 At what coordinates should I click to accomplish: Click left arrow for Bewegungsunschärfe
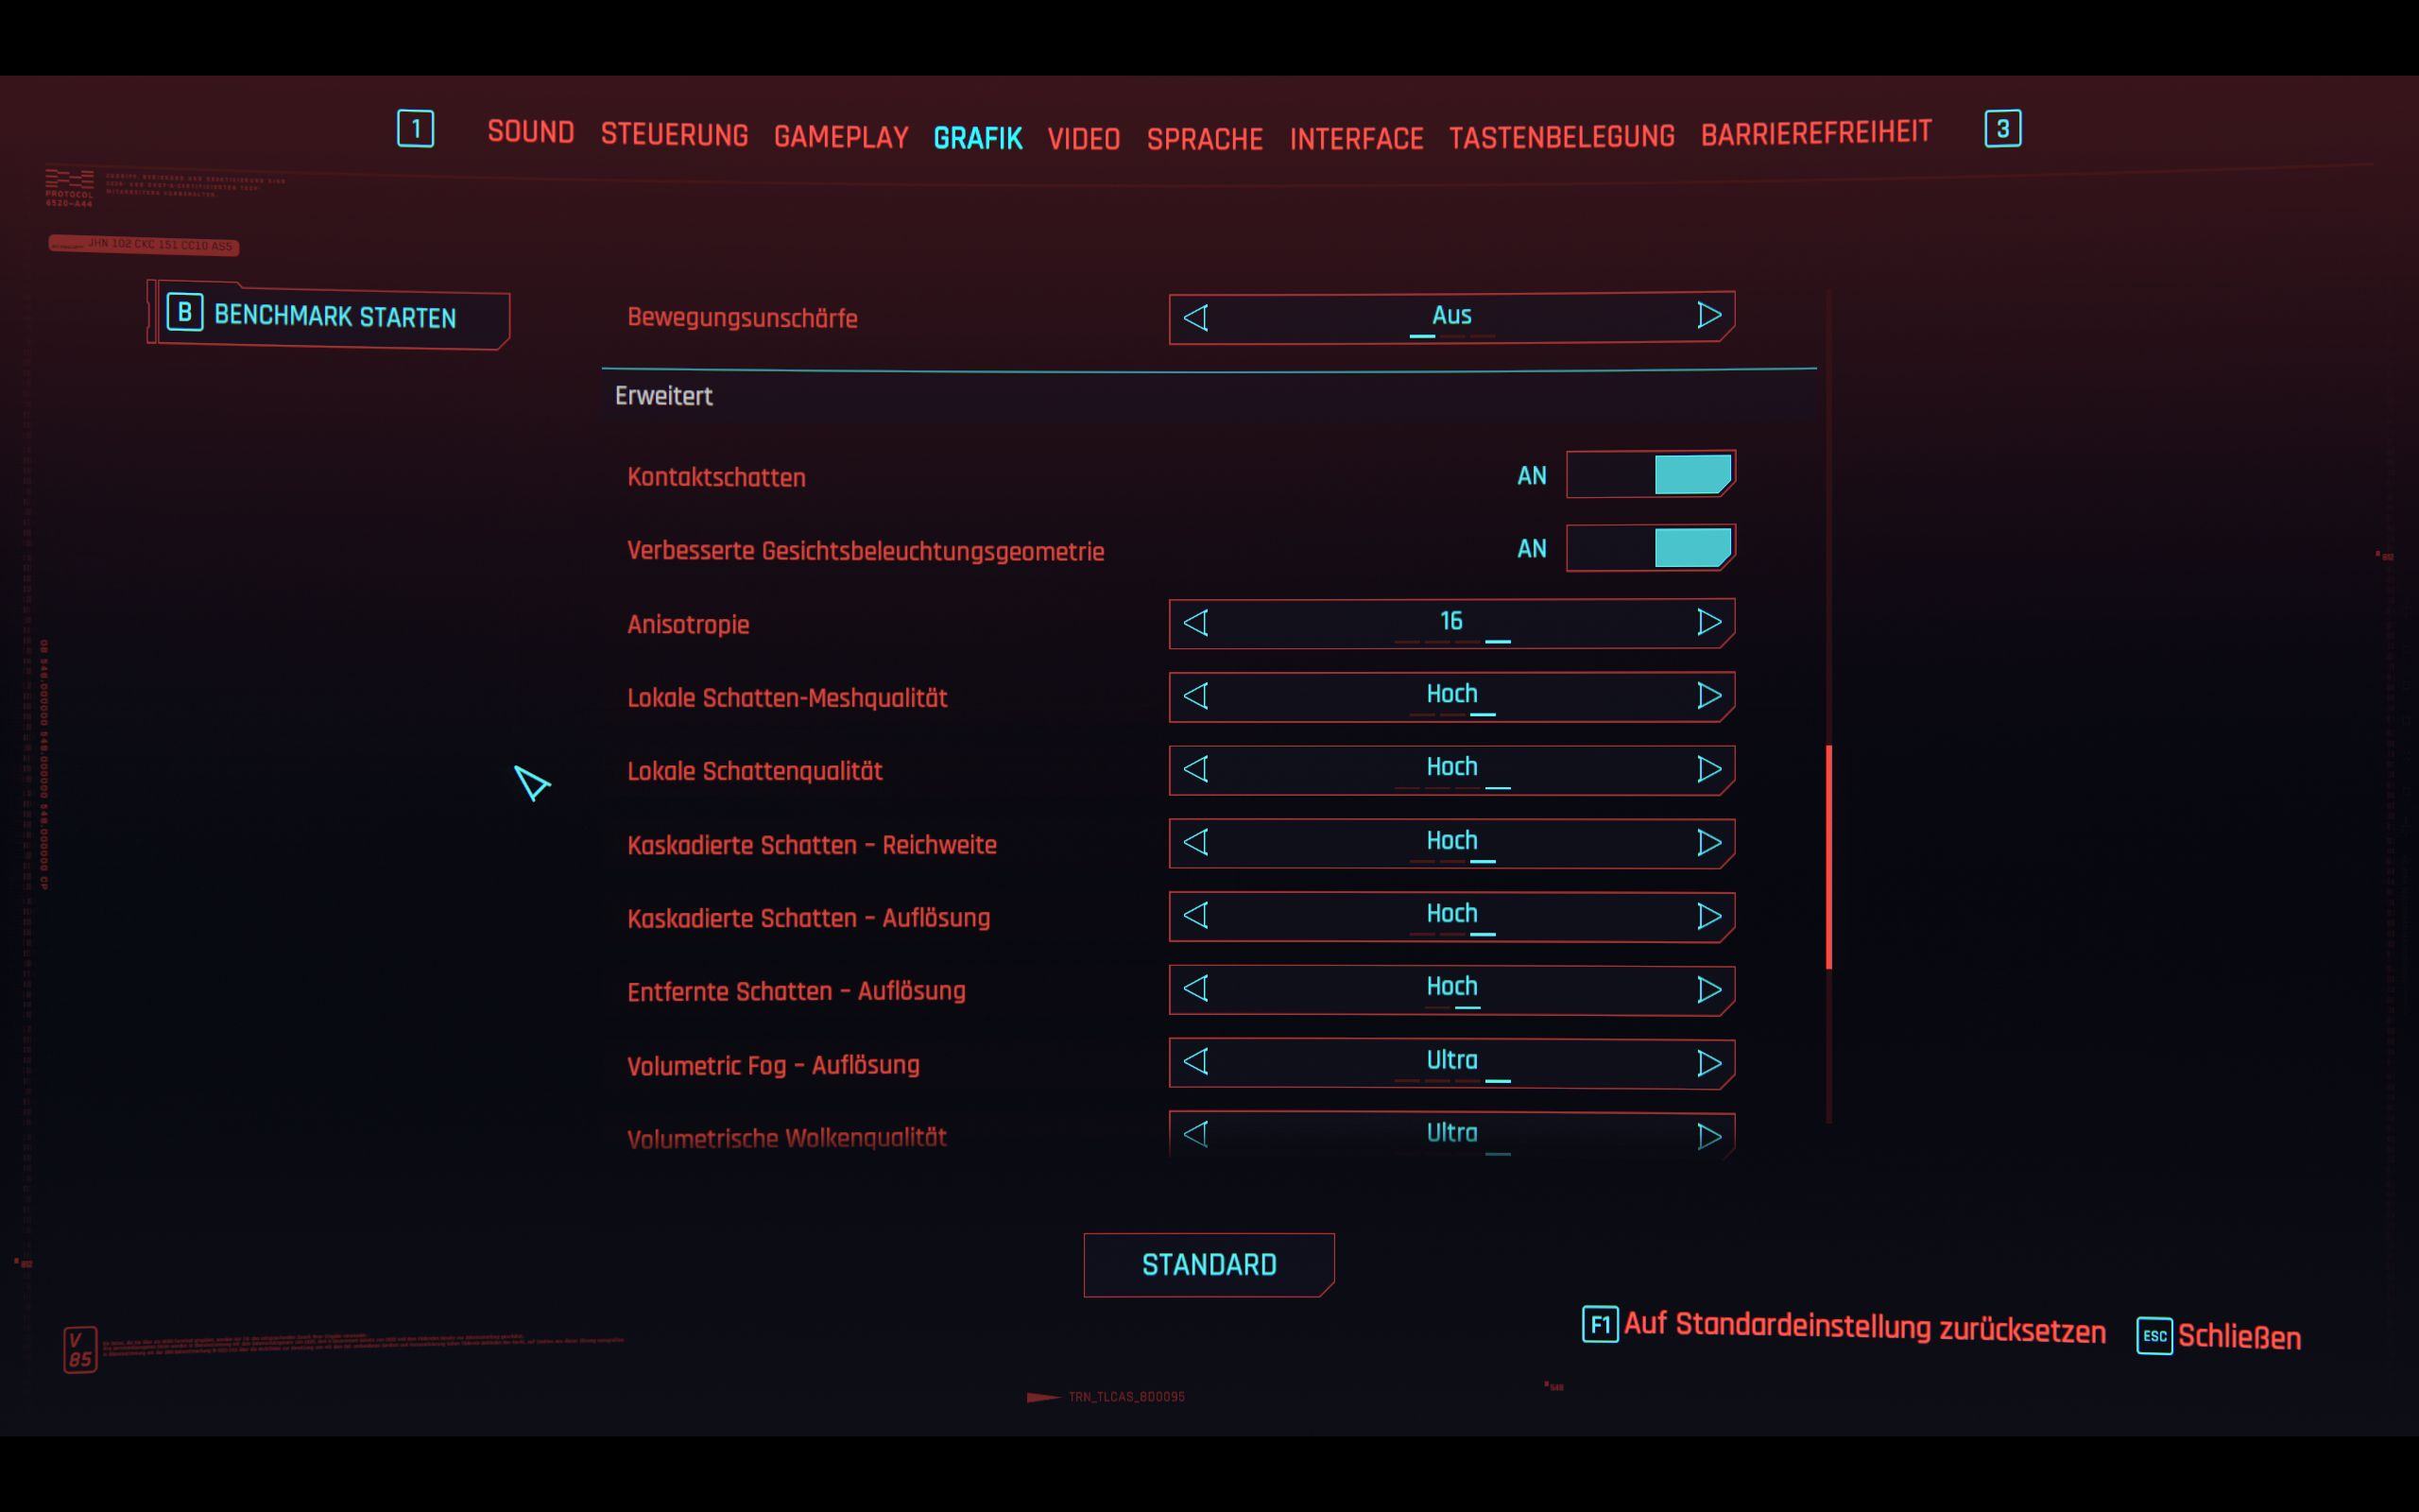coord(1195,318)
